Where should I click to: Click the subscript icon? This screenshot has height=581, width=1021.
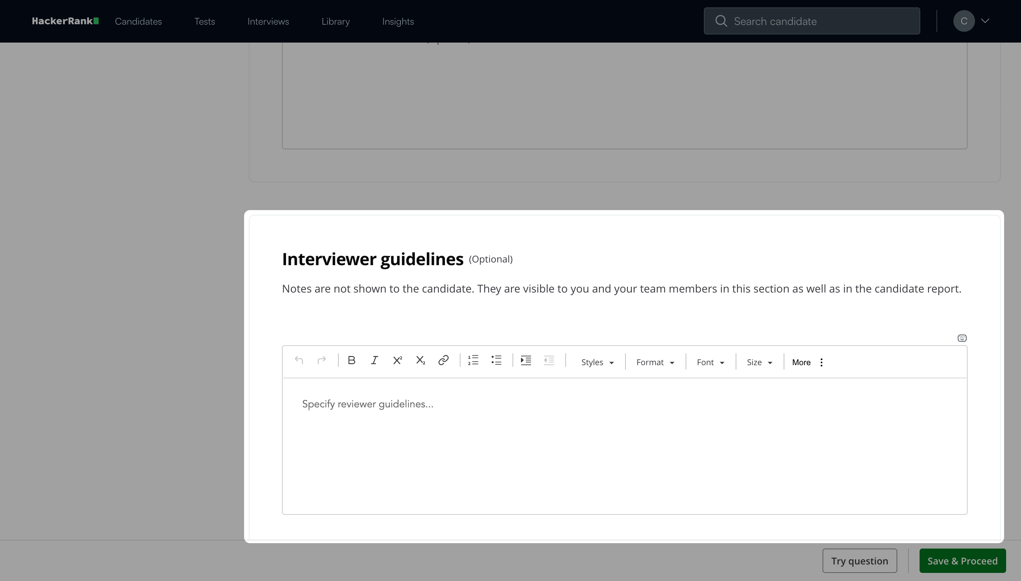(x=420, y=360)
